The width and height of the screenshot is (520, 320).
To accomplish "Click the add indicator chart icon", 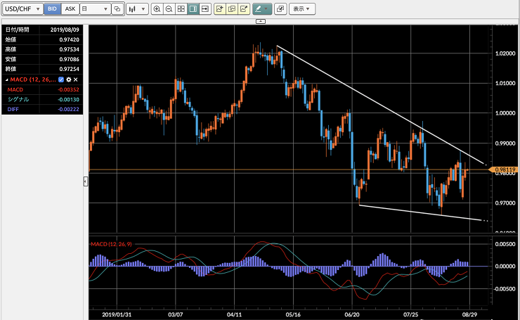I will click(x=219, y=9).
